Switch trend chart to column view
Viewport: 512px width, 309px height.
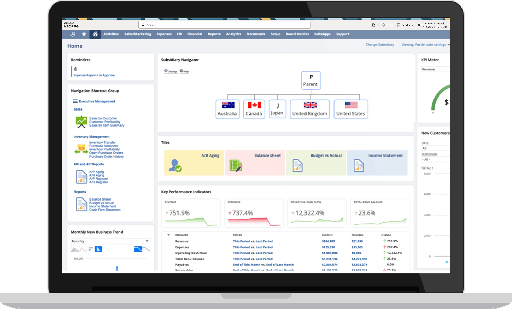pyautogui.click(x=98, y=249)
